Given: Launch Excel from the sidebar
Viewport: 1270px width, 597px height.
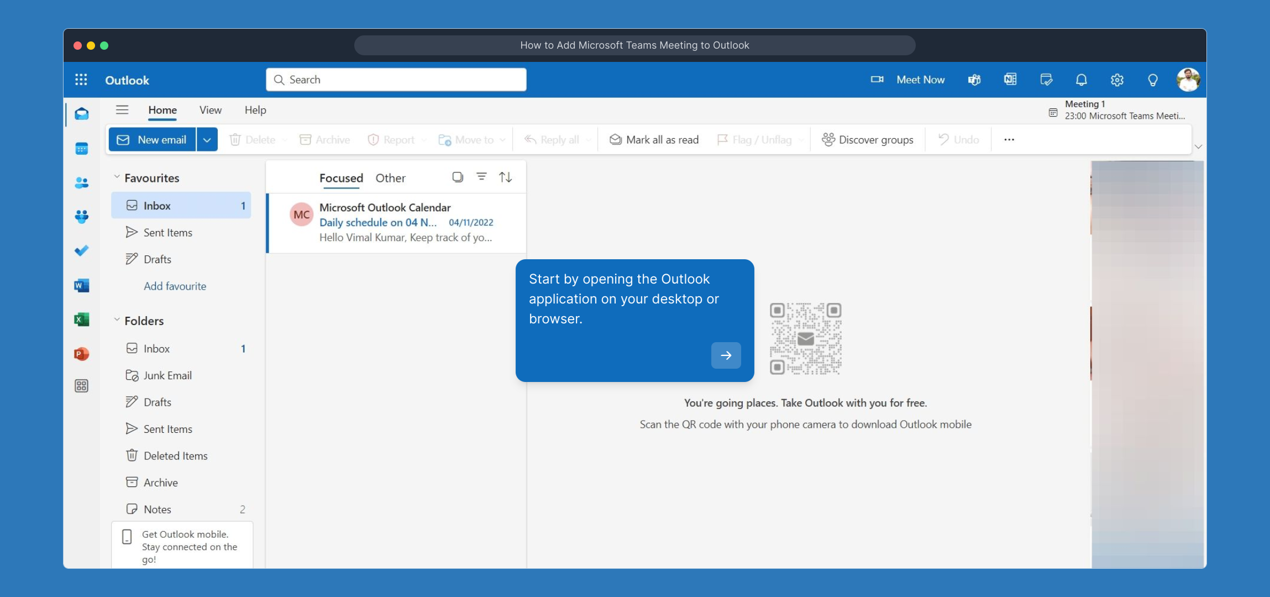Looking at the screenshot, I should pos(82,320).
